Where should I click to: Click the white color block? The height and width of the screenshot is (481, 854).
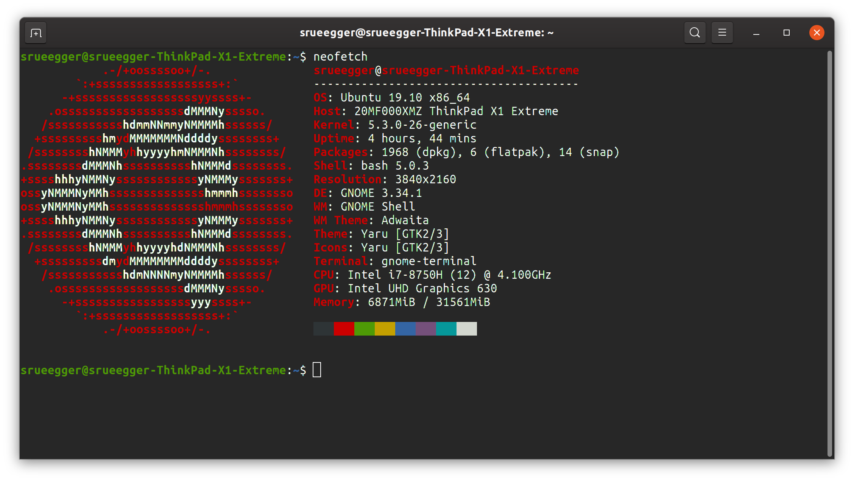coord(466,329)
